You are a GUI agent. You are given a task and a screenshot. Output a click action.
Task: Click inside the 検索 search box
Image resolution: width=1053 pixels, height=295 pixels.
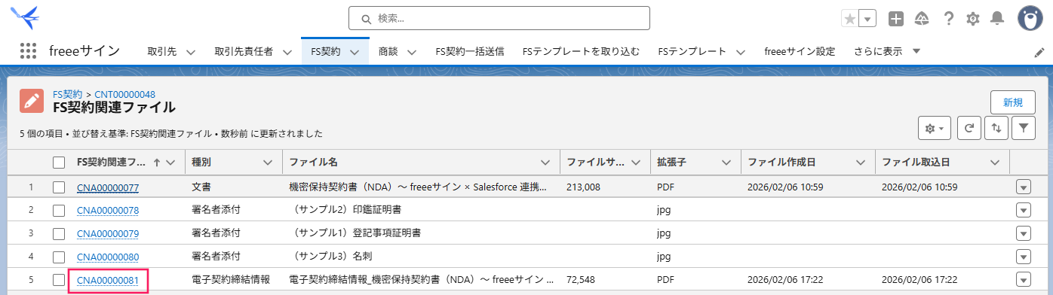tap(499, 18)
